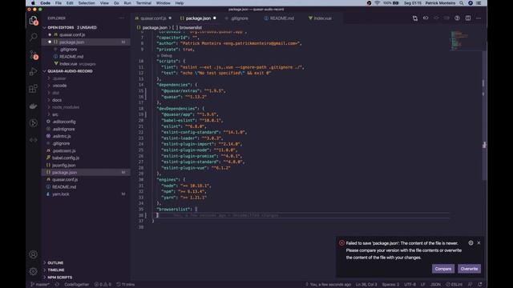Click the split editor icon

pos(468,18)
